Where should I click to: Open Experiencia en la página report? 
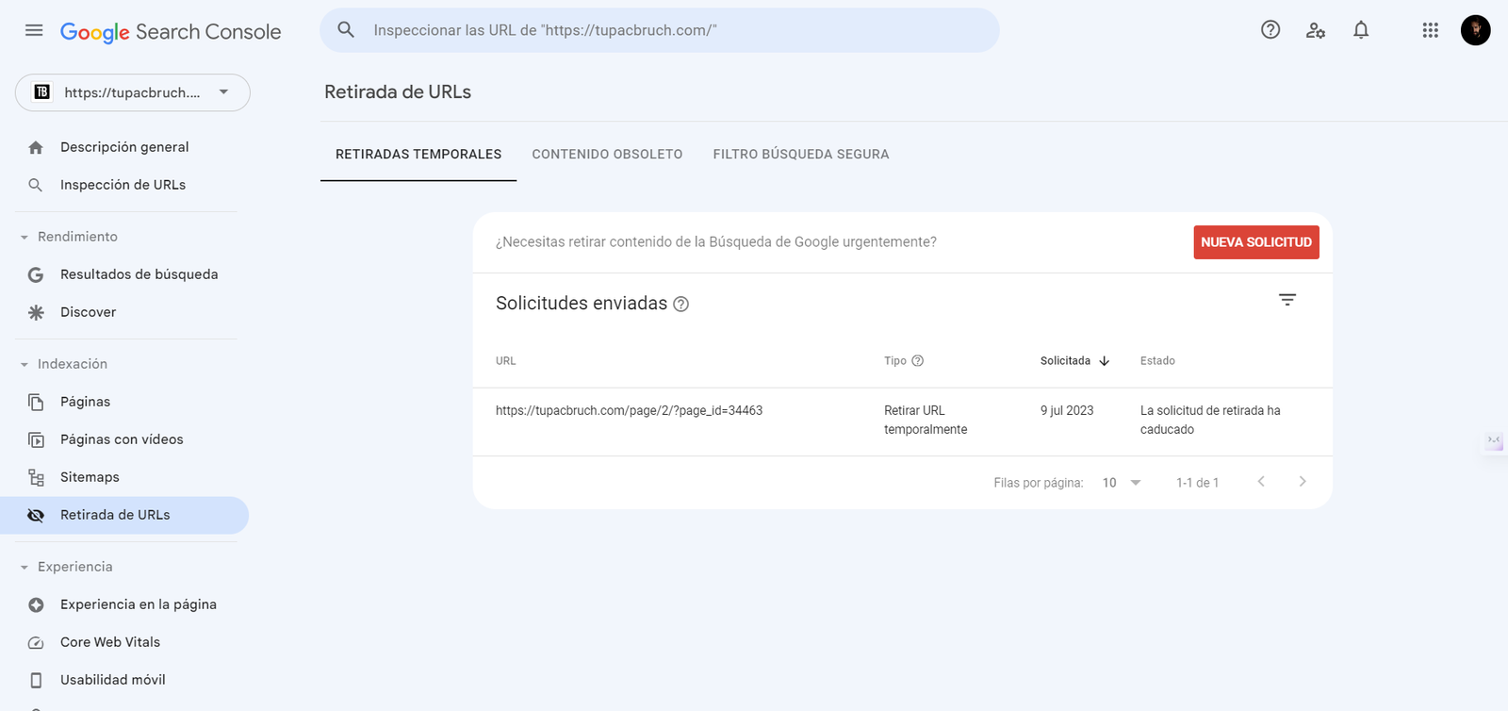[139, 604]
